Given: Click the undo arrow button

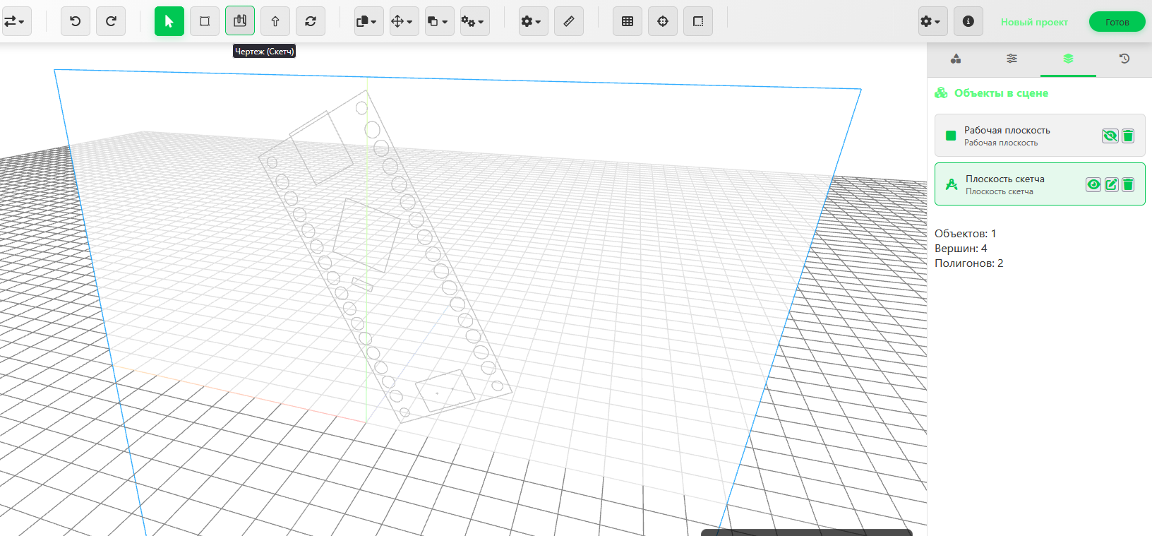Looking at the screenshot, I should coord(76,21).
